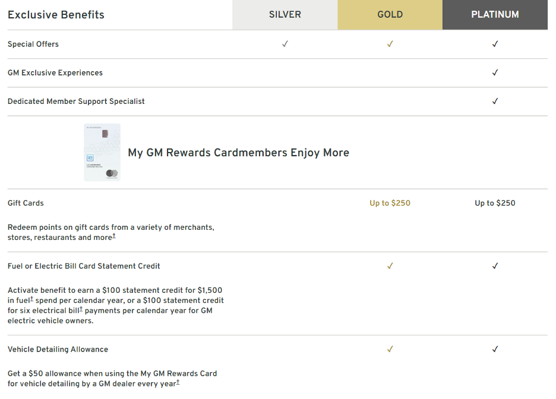Select the SILVER tier column header

[x=285, y=14]
